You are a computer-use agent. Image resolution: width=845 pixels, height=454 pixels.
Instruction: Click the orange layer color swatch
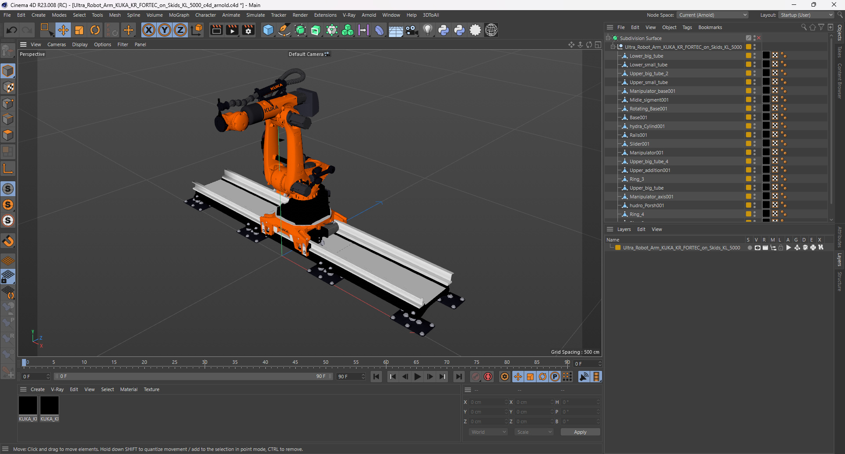pos(618,248)
